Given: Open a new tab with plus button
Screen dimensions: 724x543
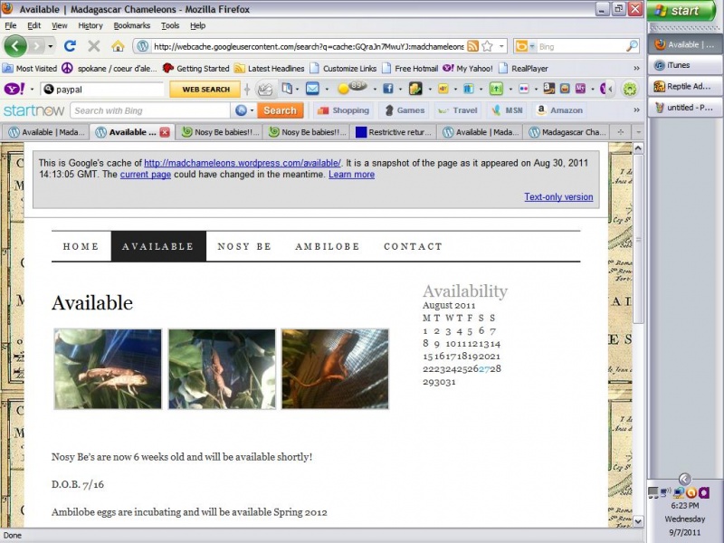Looking at the screenshot, I should click(621, 132).
